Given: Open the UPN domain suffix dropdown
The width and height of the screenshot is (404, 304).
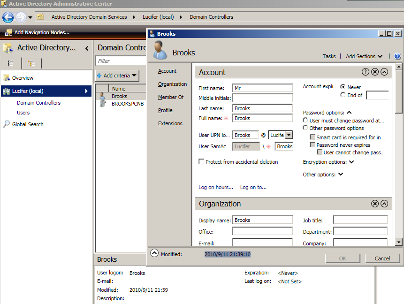Looking at the screenshot, I should [x=289, y=135].
